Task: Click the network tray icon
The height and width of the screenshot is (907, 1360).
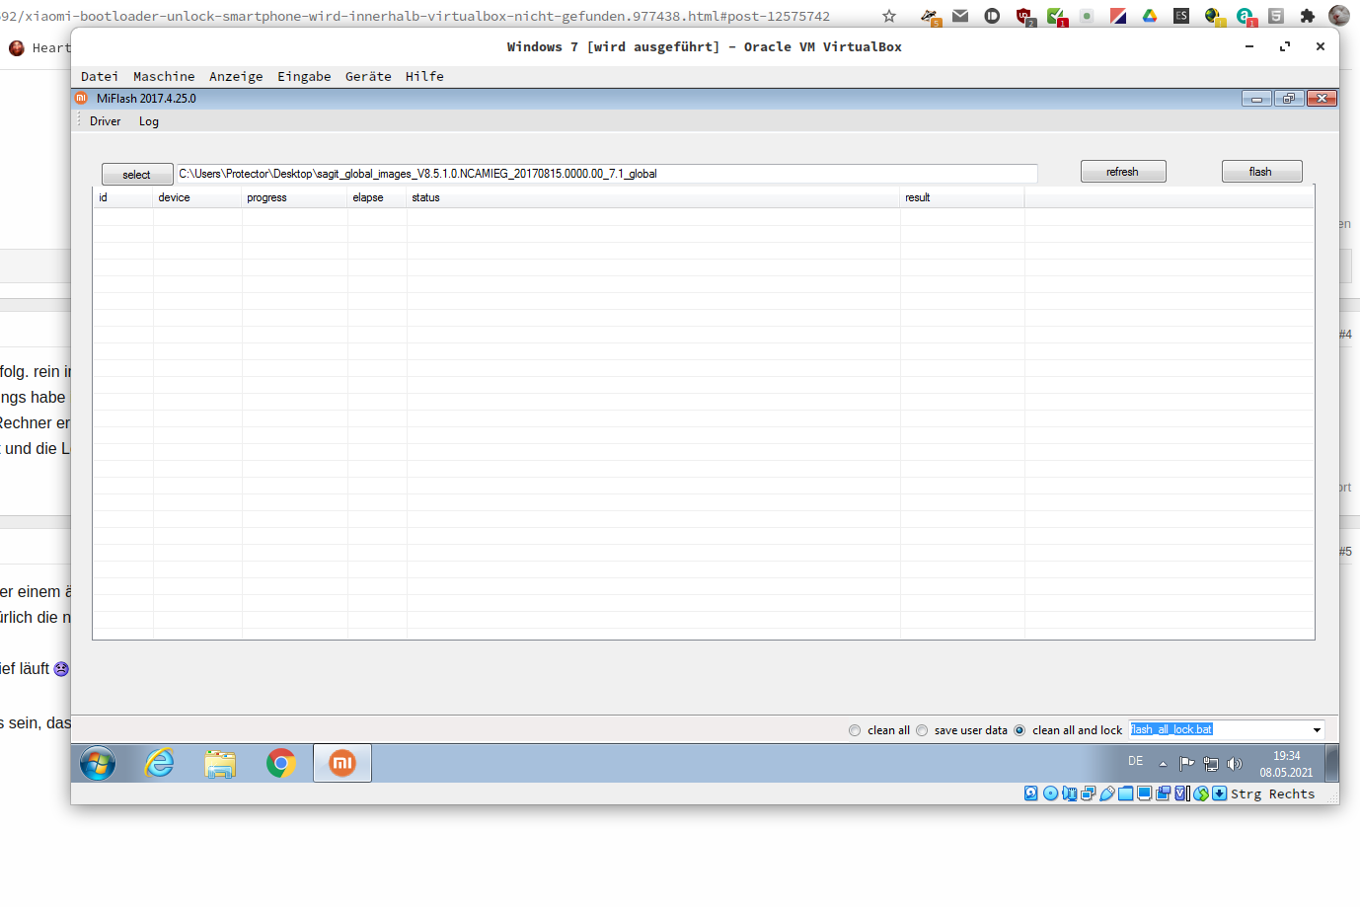Action: point(1211,763)
